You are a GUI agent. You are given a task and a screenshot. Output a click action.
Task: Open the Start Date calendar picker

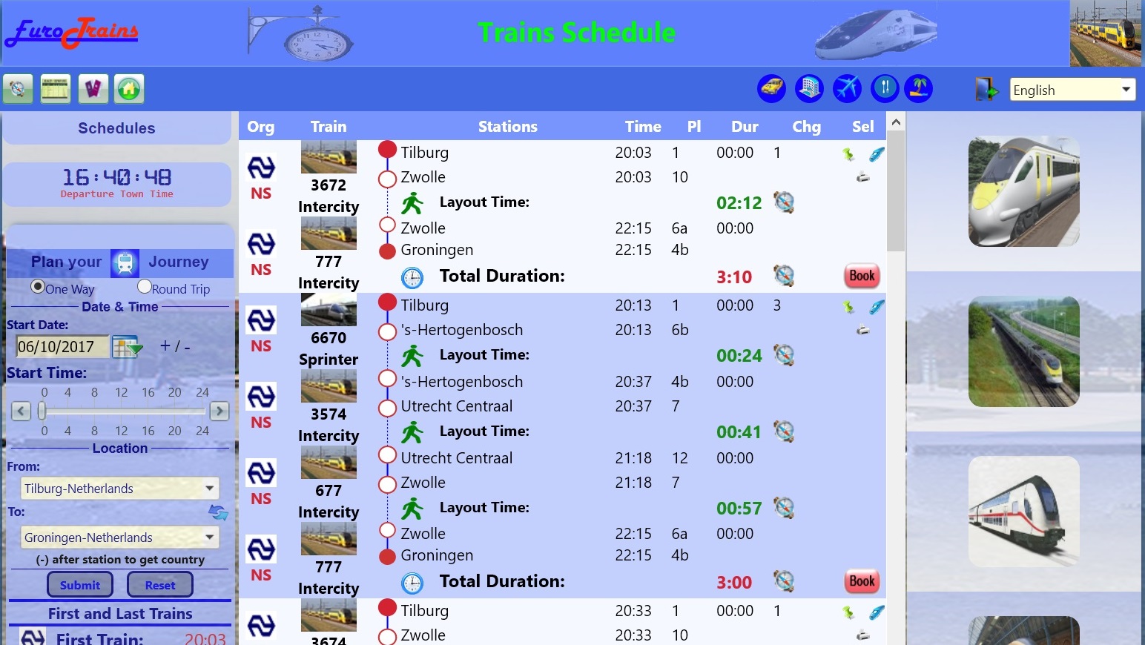coord(127,346)
